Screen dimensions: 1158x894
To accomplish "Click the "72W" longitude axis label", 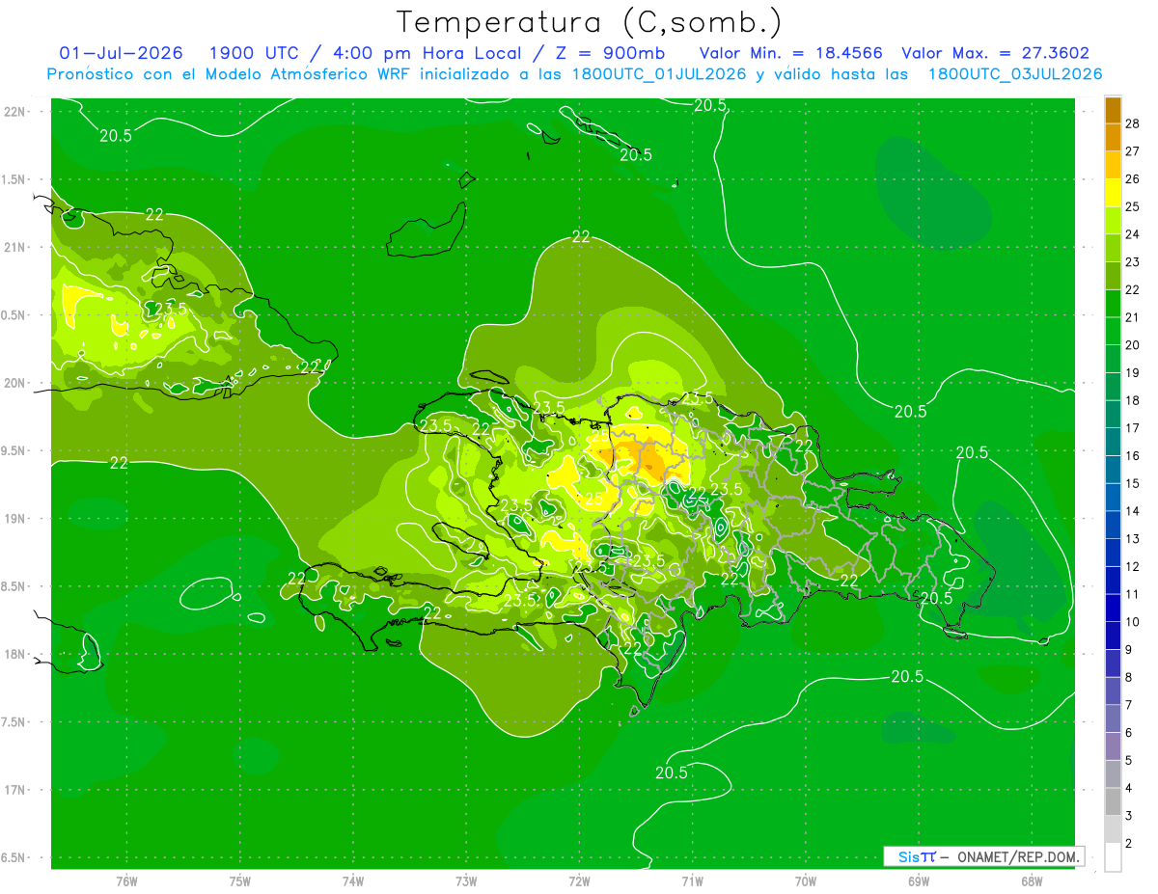I will [x=579, y=881].
